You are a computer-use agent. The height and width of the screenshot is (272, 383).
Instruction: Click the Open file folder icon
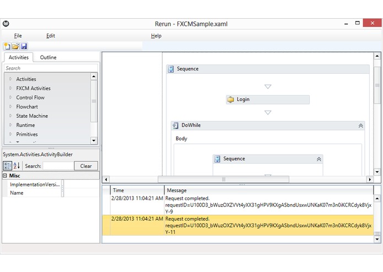[15, 46]
